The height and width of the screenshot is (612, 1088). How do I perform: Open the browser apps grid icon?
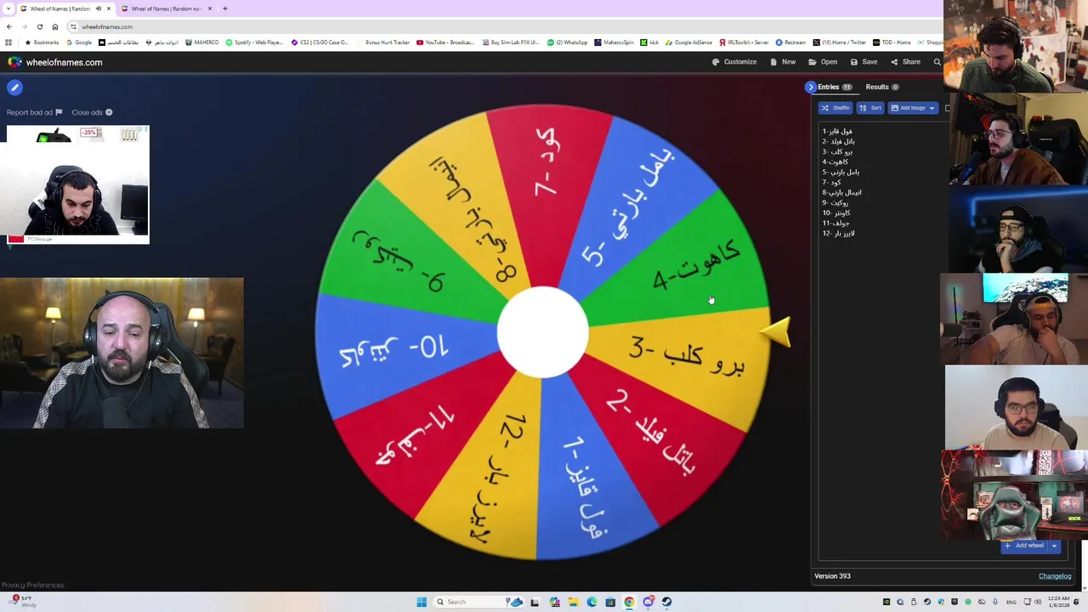click(8, 42)
